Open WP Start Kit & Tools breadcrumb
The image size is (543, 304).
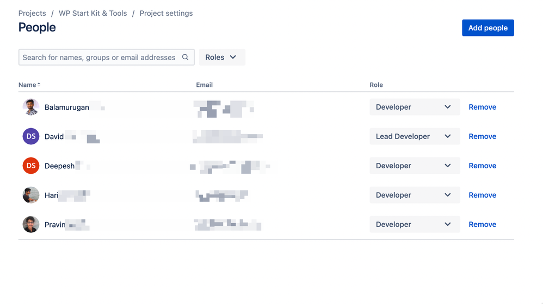(93, 14)
